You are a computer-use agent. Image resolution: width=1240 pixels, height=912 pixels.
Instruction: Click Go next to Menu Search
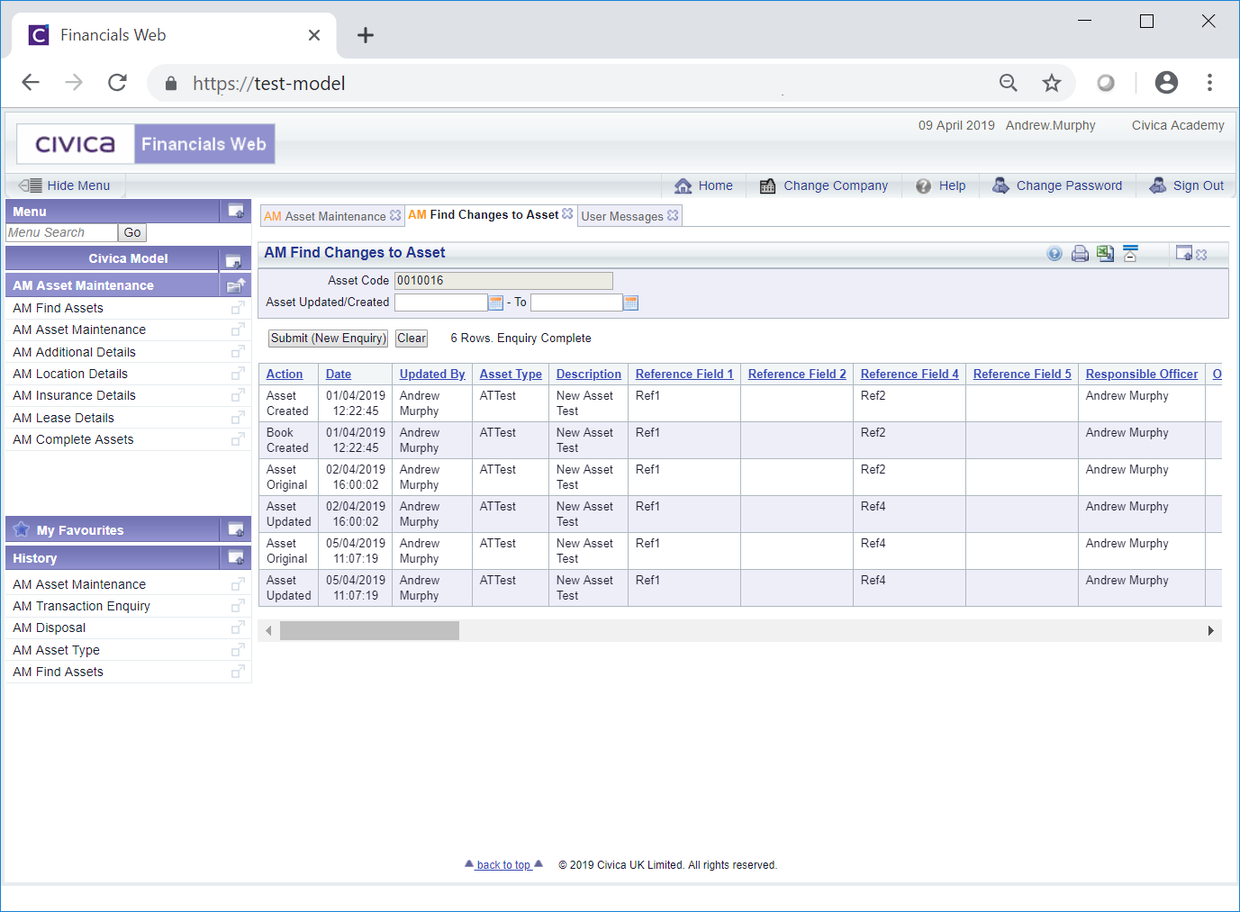click(x=132, y=232)
